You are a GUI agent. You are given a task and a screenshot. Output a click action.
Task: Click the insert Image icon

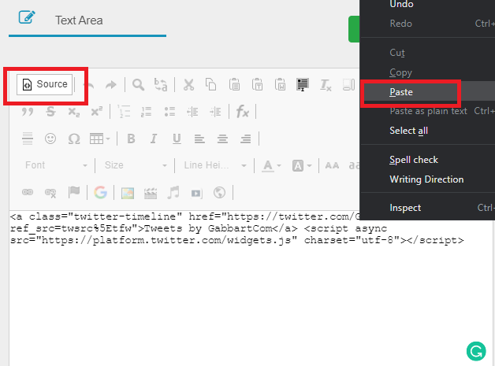pos(128,193)
